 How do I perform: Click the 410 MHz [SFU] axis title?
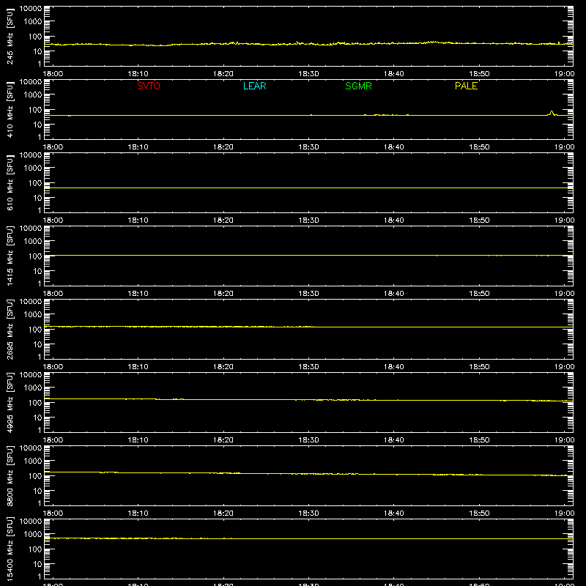(x=10, y=109)
